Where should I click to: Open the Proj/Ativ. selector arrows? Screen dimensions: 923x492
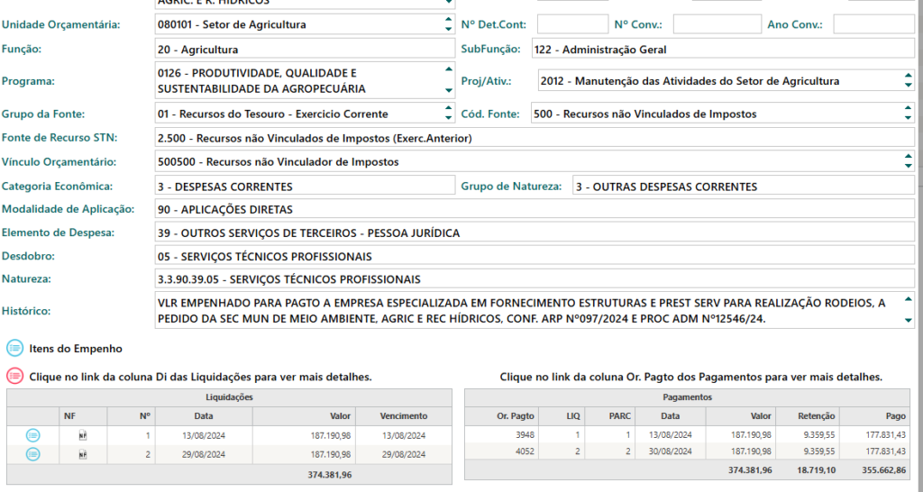(908, 81)
